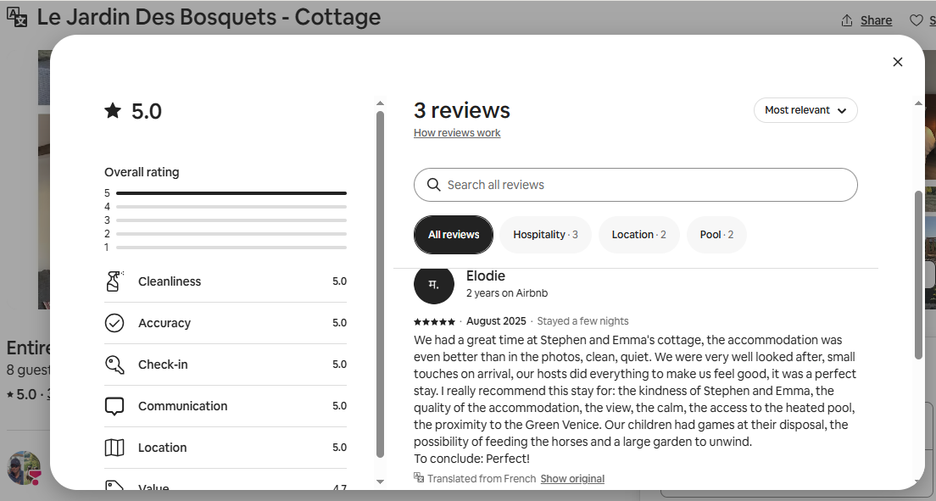Close the reviews dialog
The image size is (936, 501).
[x=898, y=62]
